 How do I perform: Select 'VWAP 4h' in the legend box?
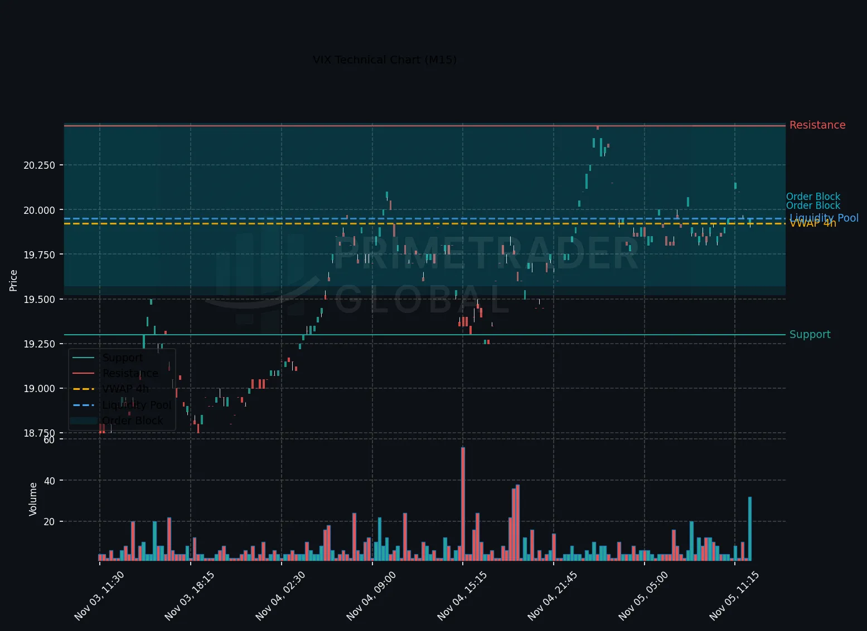[x=125, y=389]
